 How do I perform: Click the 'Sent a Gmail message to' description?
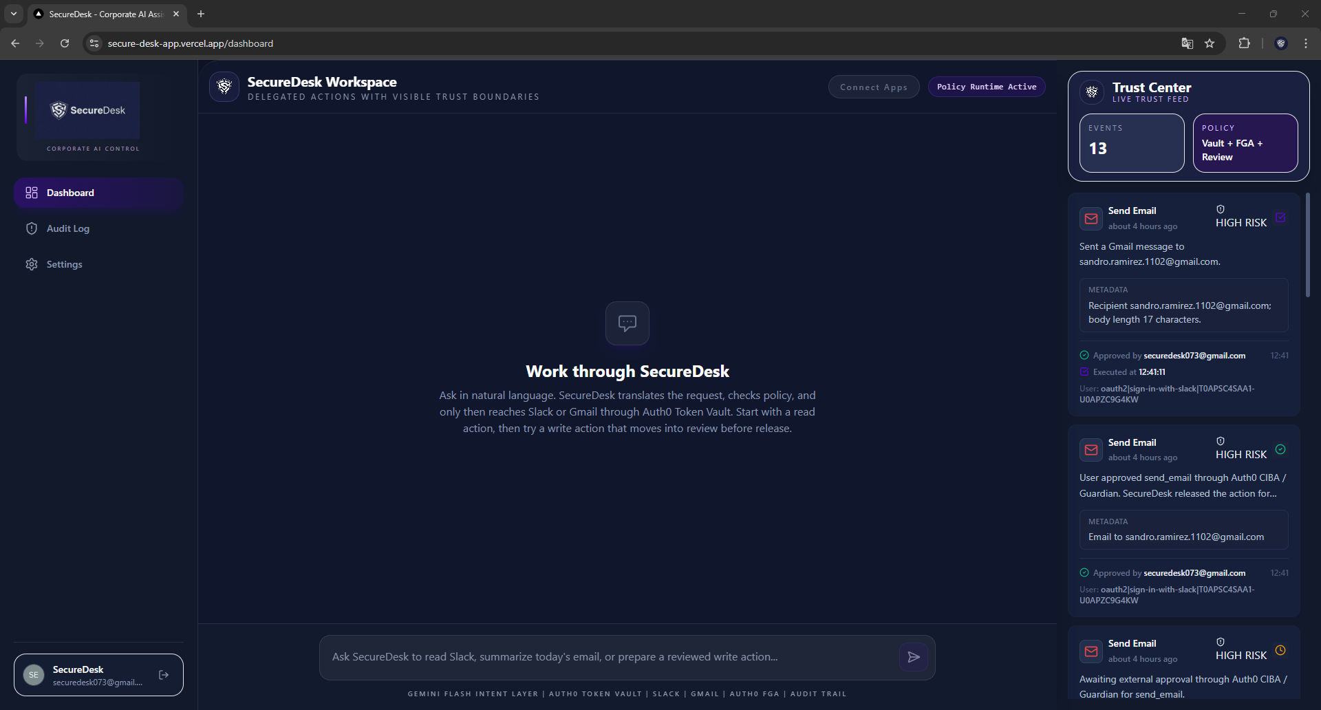[x=1150, y=254]
